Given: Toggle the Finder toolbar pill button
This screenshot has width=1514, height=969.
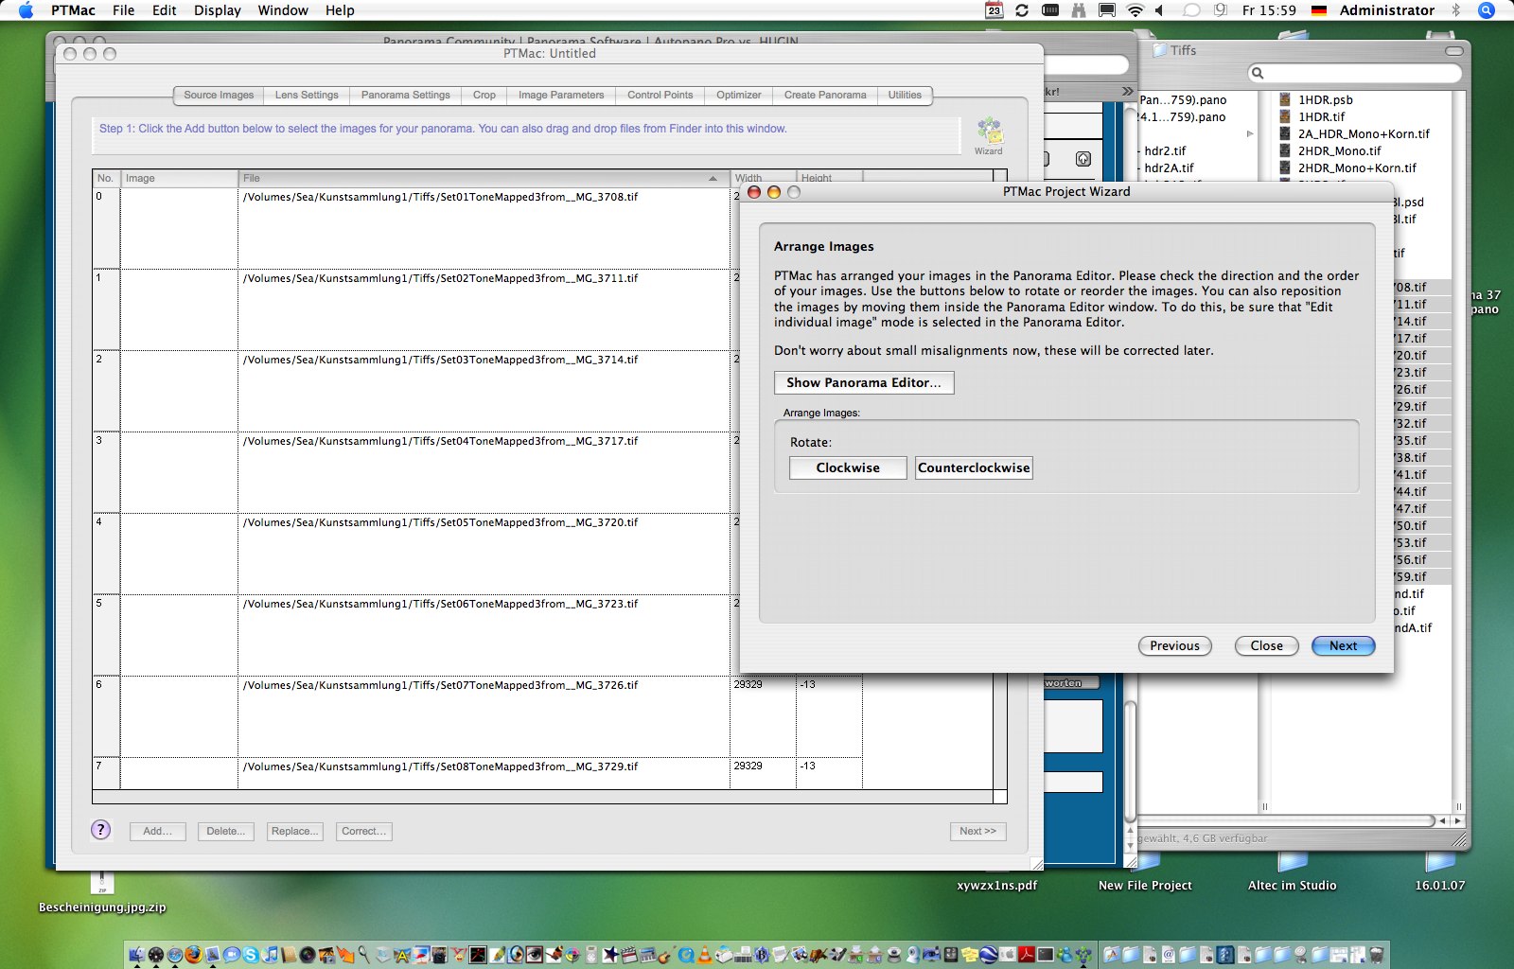Looking at the screenshot, I should point(1453,51).
